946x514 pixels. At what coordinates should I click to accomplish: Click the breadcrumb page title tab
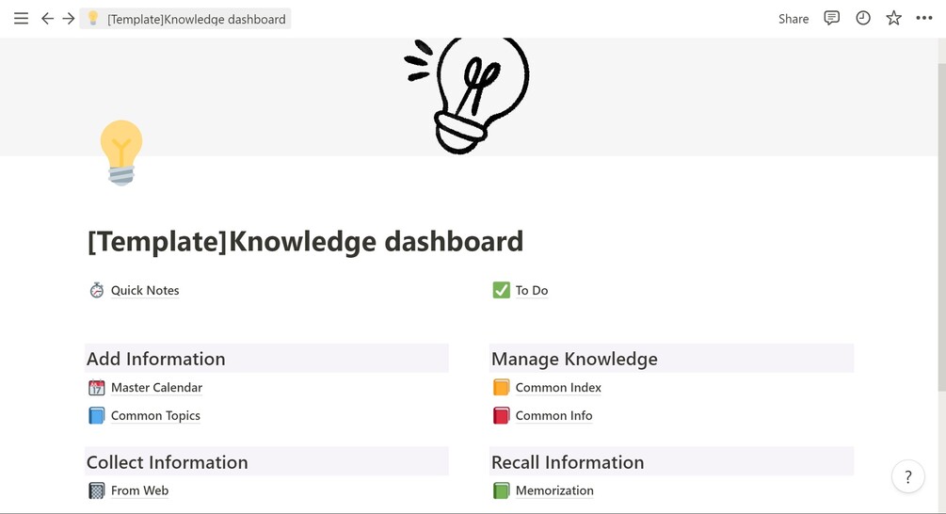coord(185,19)
